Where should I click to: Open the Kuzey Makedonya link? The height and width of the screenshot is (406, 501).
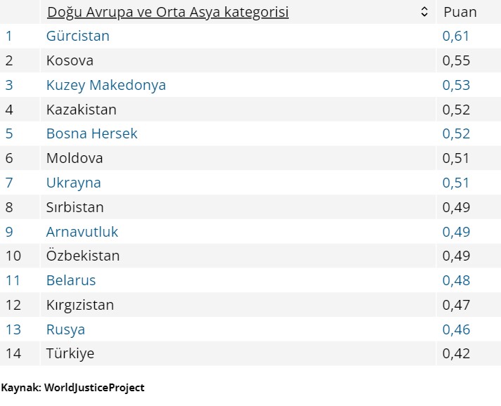106,85
